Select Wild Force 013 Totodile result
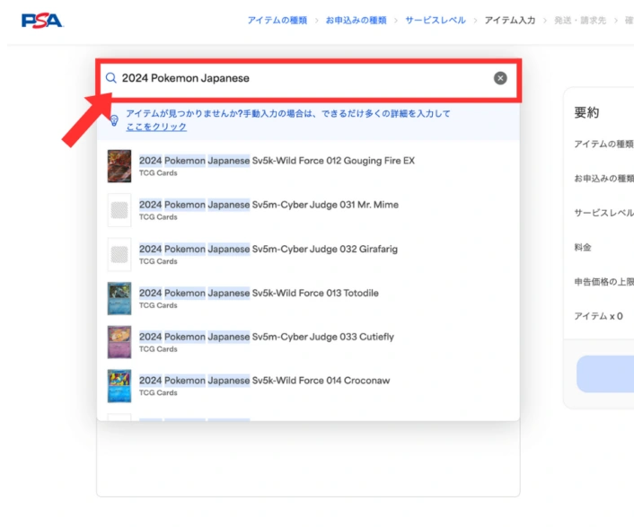 pos(308,298)
